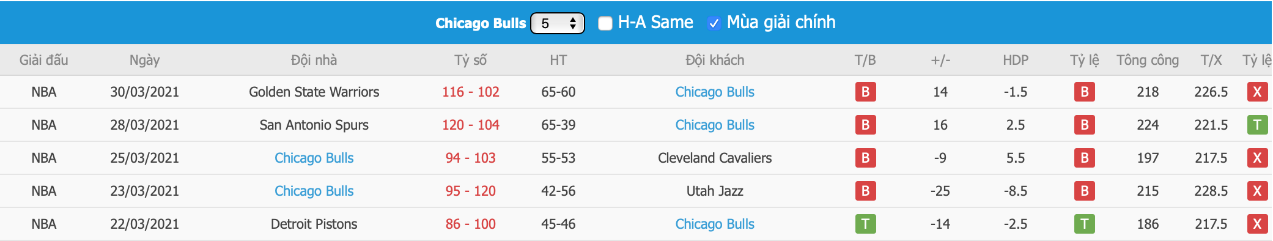1273x241 pixels.
Task: Enable the H-A Same checkbox
Action: click(605, 23)
